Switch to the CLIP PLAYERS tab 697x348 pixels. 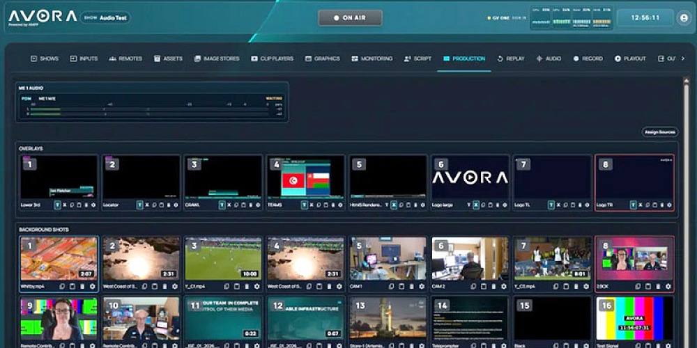point(272,58)
